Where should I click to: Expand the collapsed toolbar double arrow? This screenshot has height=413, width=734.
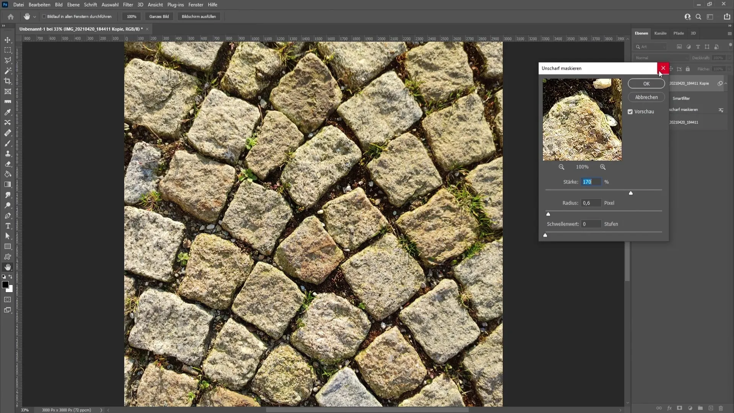[x=3, y=26]
